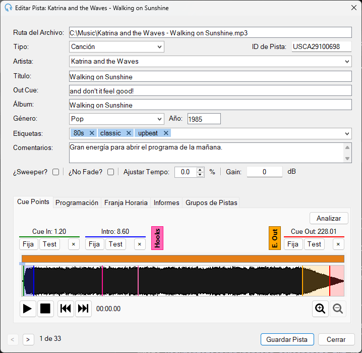Increase tempo with the up arrow
362x353 pixels.
click(200, 170)
